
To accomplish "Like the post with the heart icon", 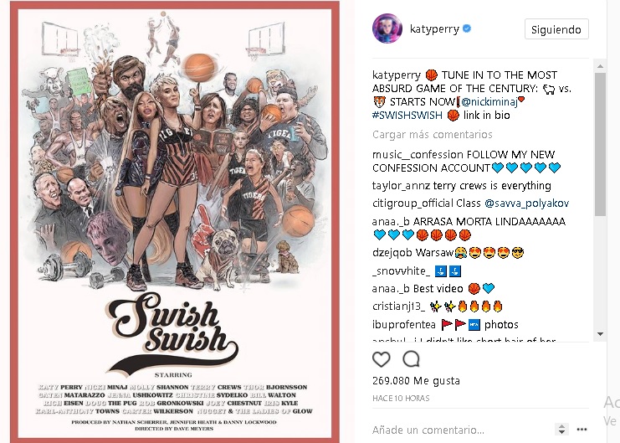I will (x=382, y=359).
